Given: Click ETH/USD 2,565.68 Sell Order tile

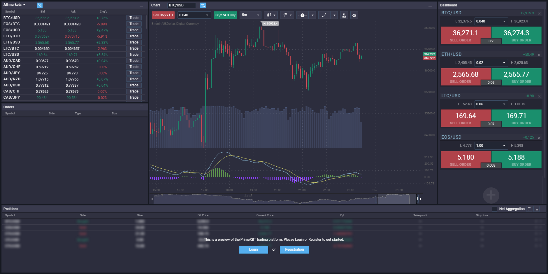Looking at the screenshot, I should pyautogui.click(x=466, y=77).
